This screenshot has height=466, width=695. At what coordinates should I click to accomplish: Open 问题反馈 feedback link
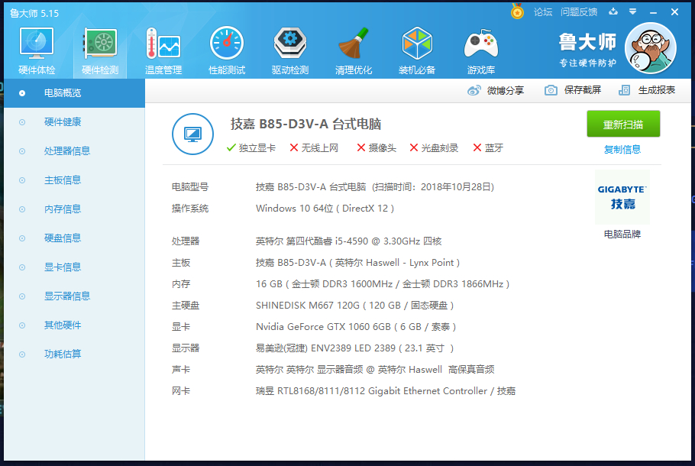(x=579, y=12)
